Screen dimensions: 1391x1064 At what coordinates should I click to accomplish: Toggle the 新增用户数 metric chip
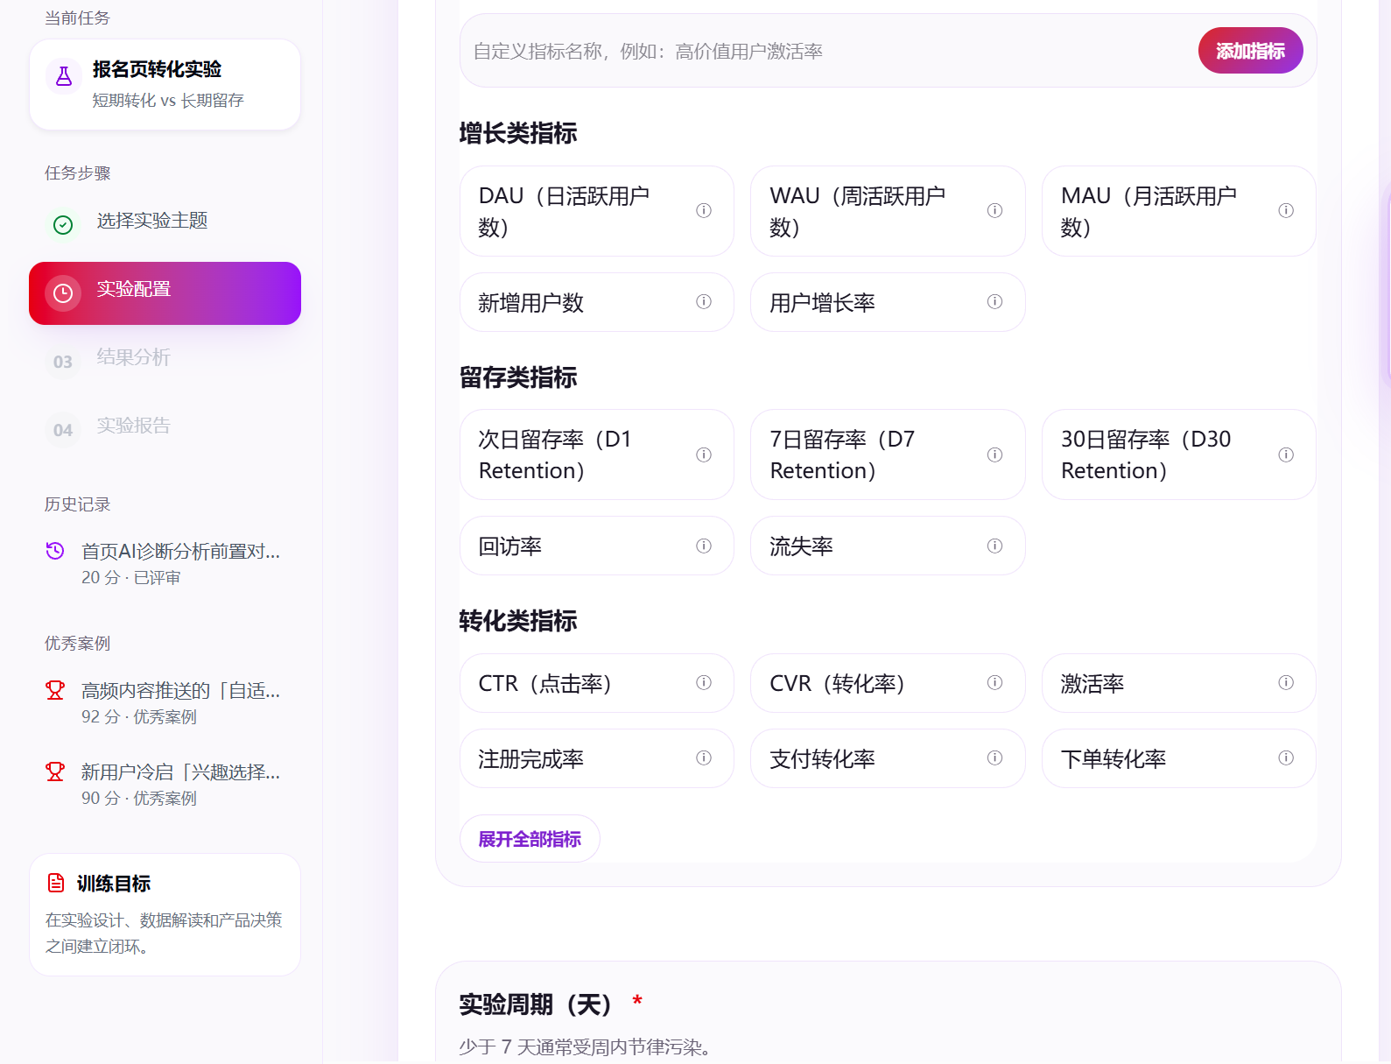point(597,302)
